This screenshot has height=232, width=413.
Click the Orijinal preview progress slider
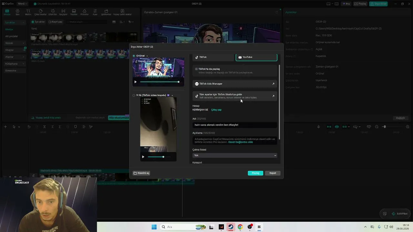coord(159,82)
